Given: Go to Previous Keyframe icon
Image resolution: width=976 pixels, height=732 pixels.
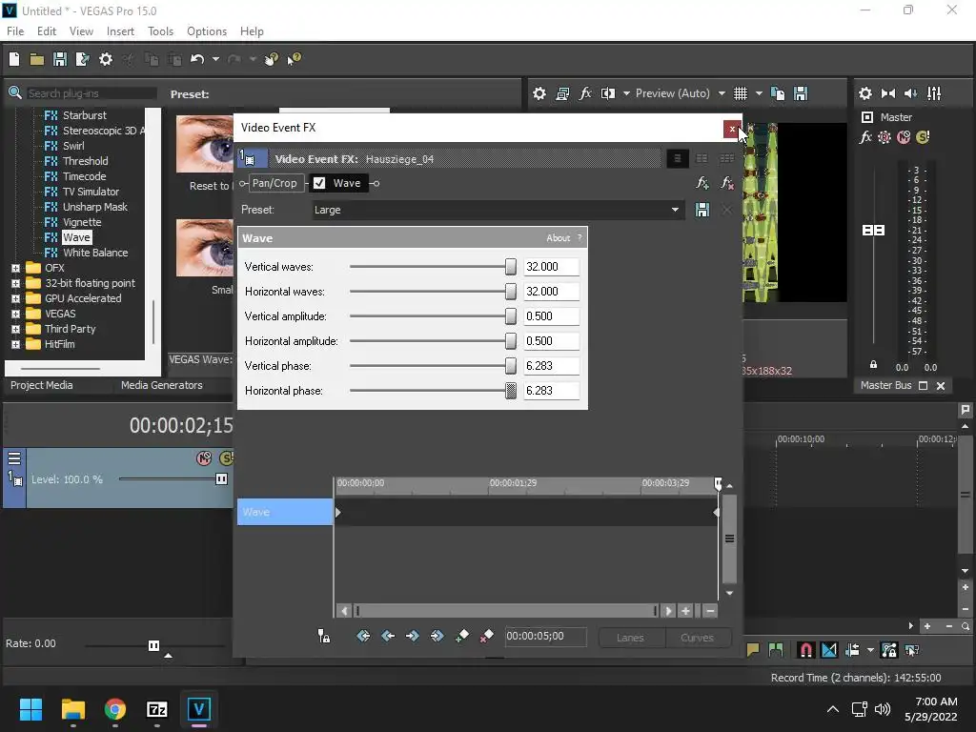Looking at the screenshot, I should 388,636.
